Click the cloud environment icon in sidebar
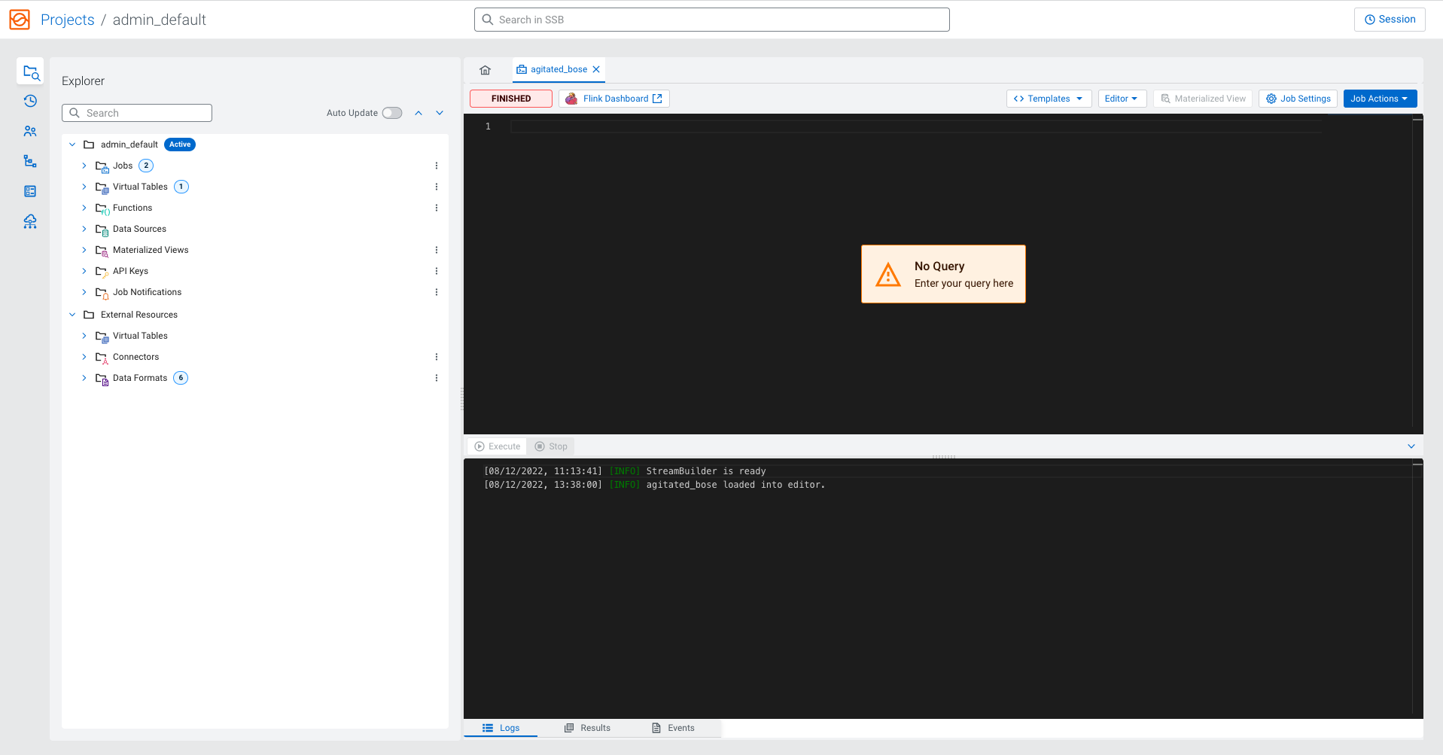 click(x=30, y=221)
